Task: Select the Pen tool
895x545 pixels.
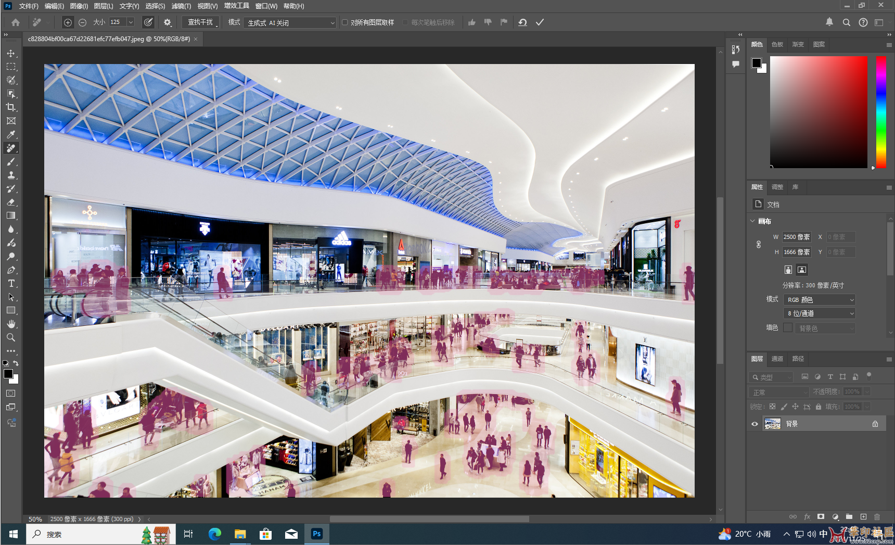Action: [x=11, y=270]
